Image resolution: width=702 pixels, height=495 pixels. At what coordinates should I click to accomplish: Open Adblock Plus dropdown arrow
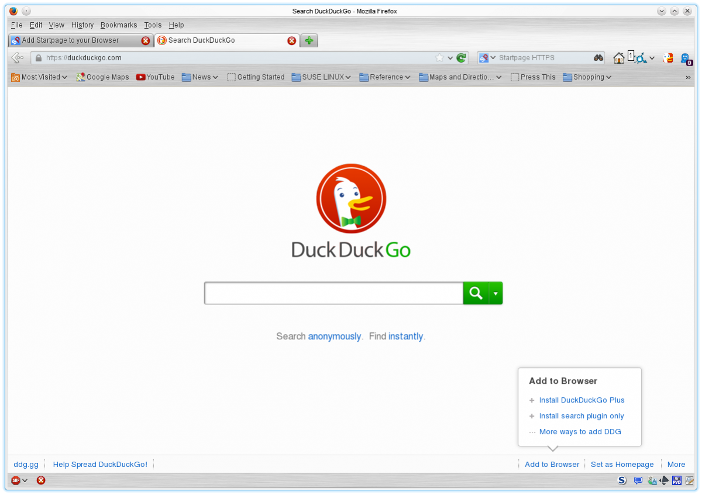[x=25, y=480]
